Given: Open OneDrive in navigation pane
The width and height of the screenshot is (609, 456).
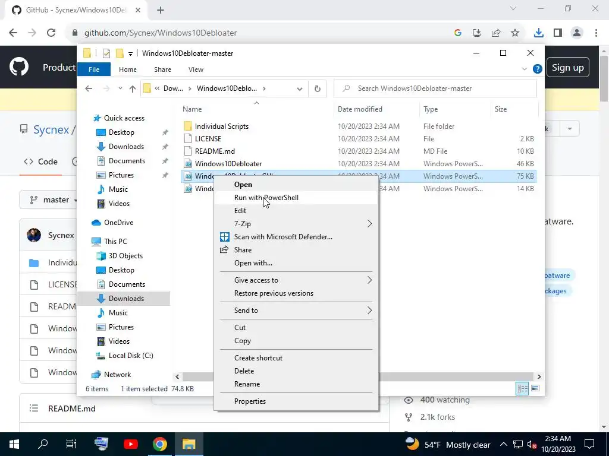Looking at the screenshot, I should (118, 223).
